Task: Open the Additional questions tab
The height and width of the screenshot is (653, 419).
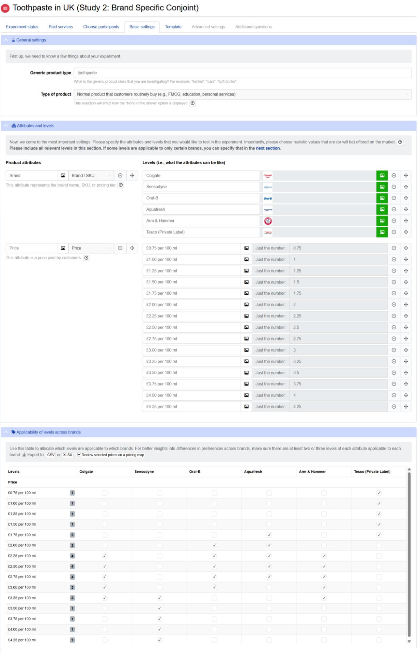Action: [x=254, y=27]
